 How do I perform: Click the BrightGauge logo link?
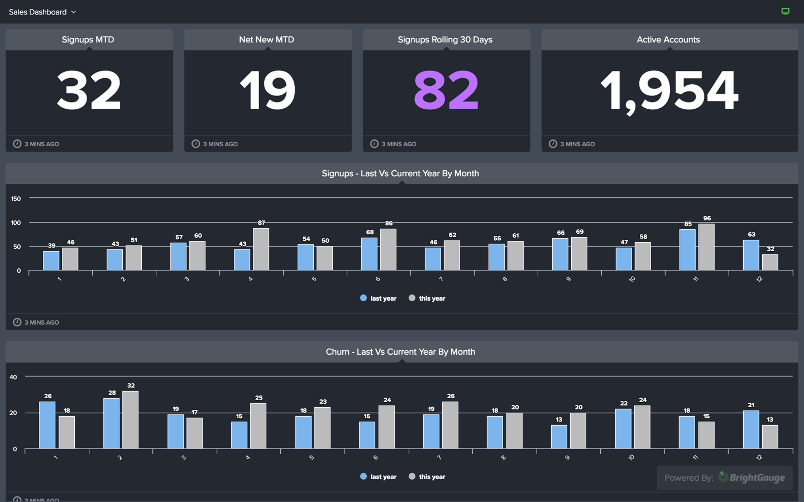pos(752,477)
